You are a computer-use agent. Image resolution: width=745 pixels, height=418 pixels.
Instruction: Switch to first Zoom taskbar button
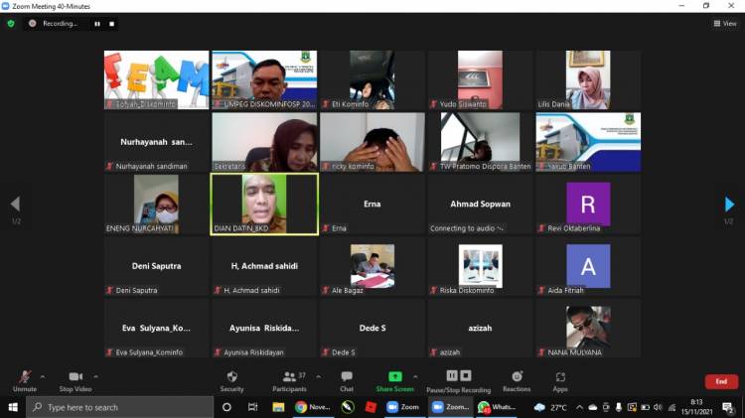pos(403,407)
